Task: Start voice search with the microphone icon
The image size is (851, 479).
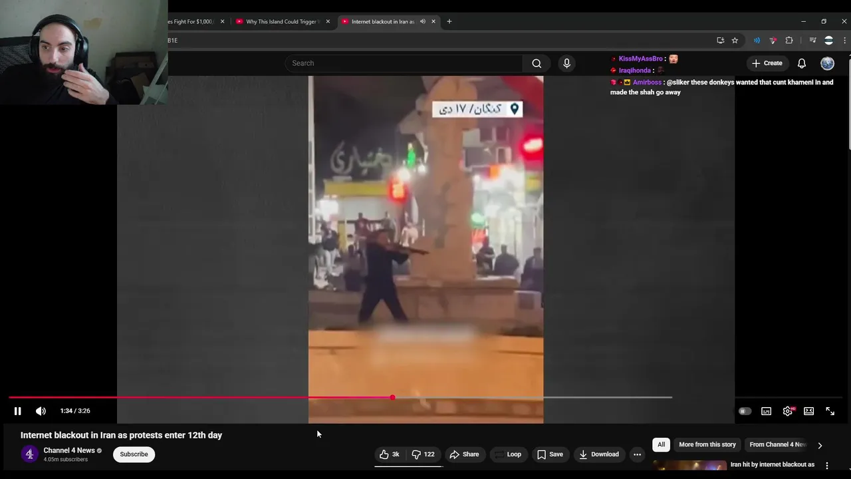Action: [x=566, y=63]
